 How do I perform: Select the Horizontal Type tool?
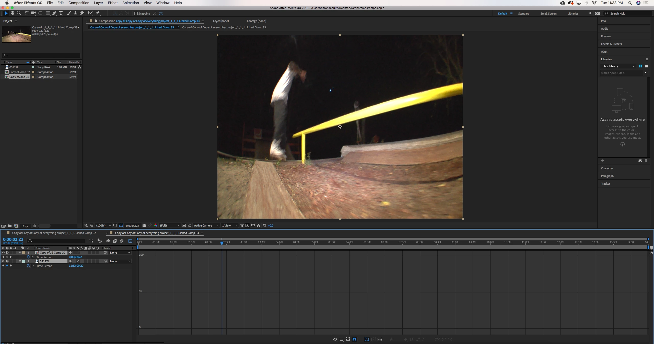[x=61, y=13]
